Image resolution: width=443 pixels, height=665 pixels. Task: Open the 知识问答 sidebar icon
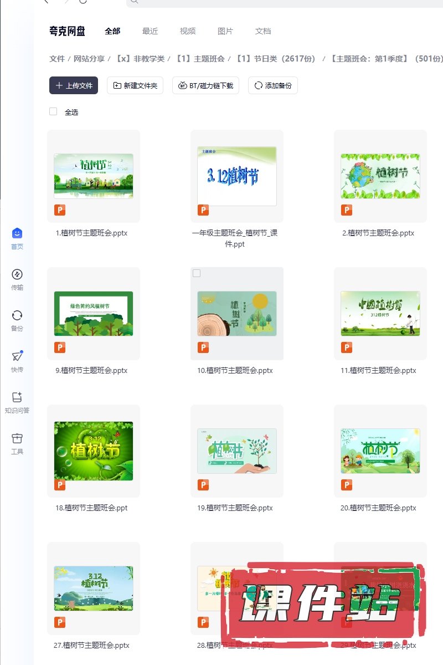point(17,398)
